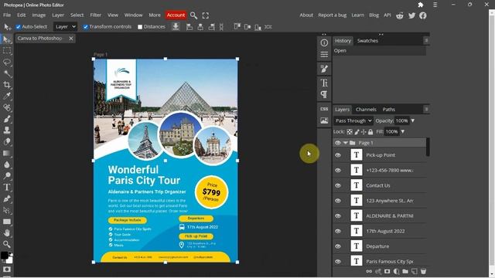Image resolution: width=495 pixels, height=278 pixels.
Task: Open the Pass Through blend mode dropdown
Action: [353, 120]
